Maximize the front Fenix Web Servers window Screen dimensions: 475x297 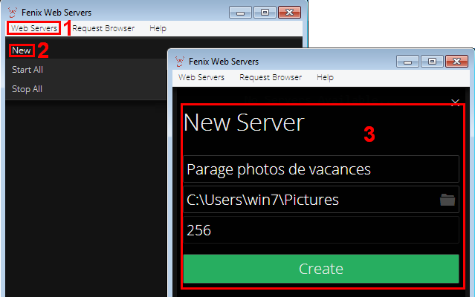tap(431, 62)
